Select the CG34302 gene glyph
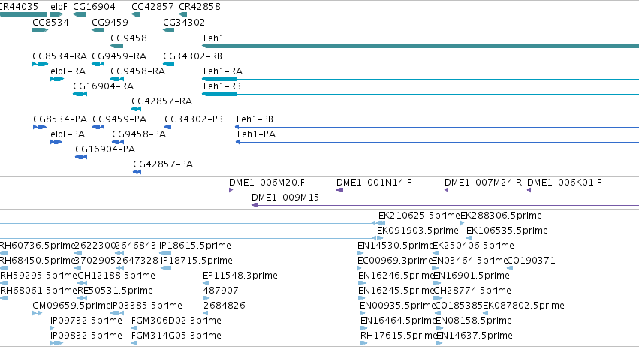 [169, 30]
